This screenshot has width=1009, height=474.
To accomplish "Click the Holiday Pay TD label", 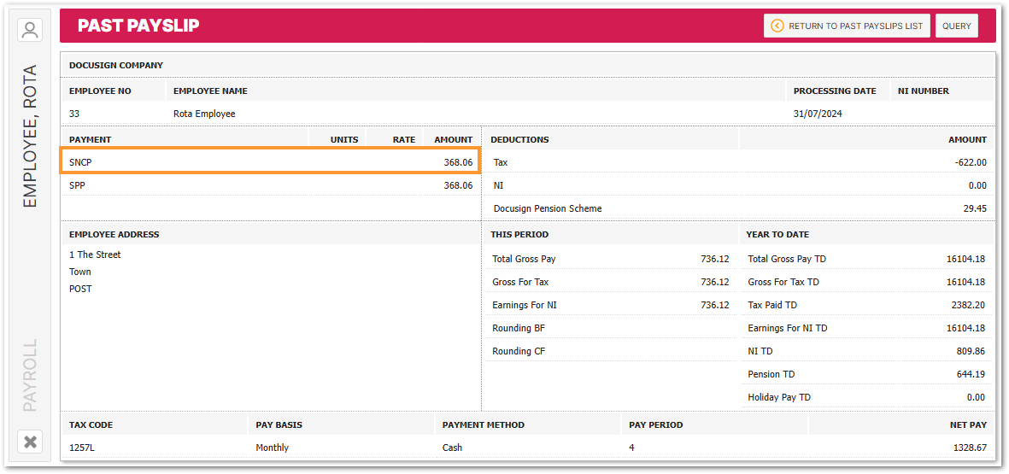I will pyautogui.click(x=779, y=397).
